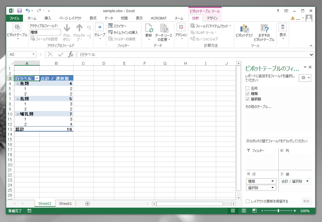Open the ファイル tab
Viewport: 322px width, 222px height.
click(14, 18)
